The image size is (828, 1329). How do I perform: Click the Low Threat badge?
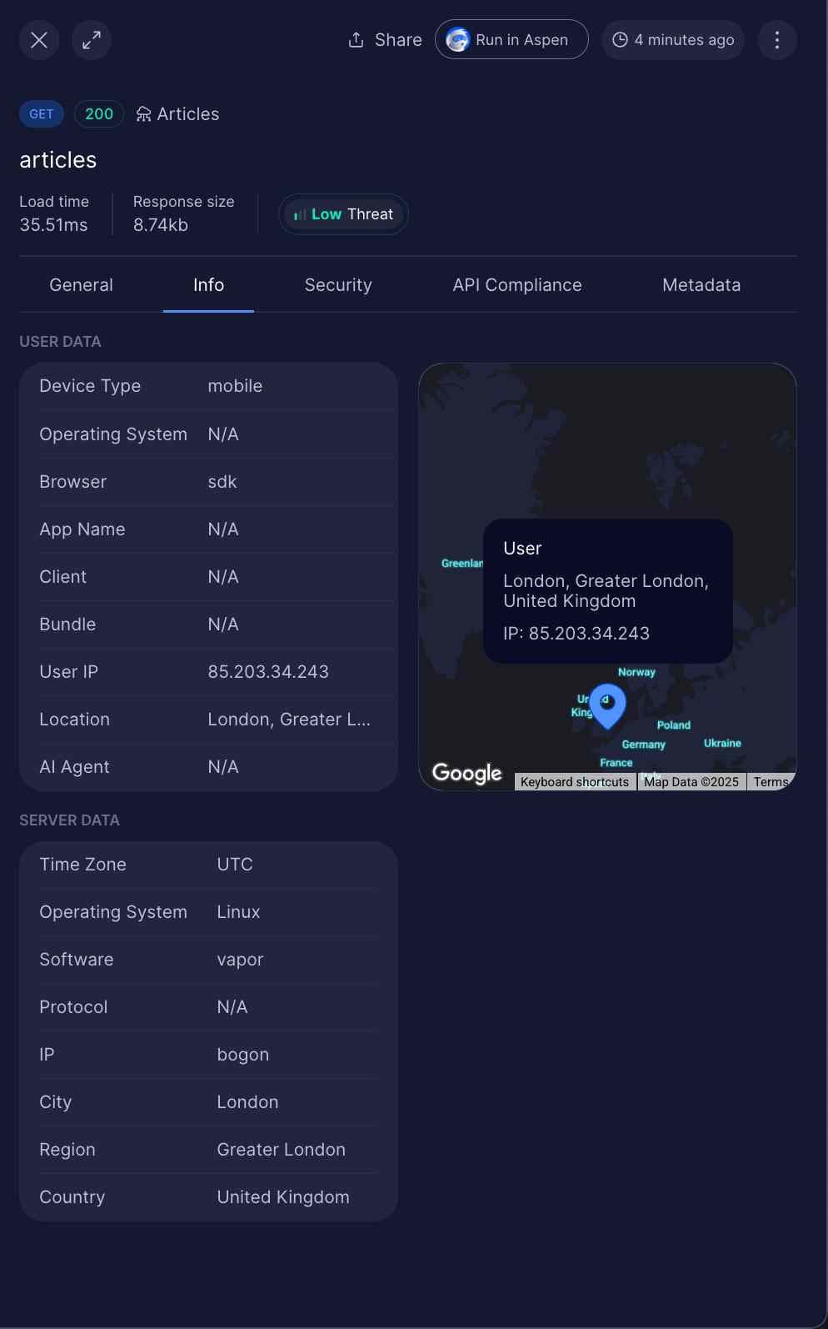point(343,214)
